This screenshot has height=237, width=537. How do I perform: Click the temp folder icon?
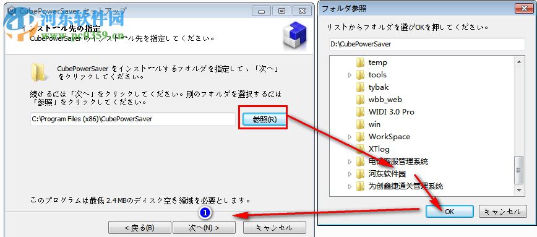(360, 62)
